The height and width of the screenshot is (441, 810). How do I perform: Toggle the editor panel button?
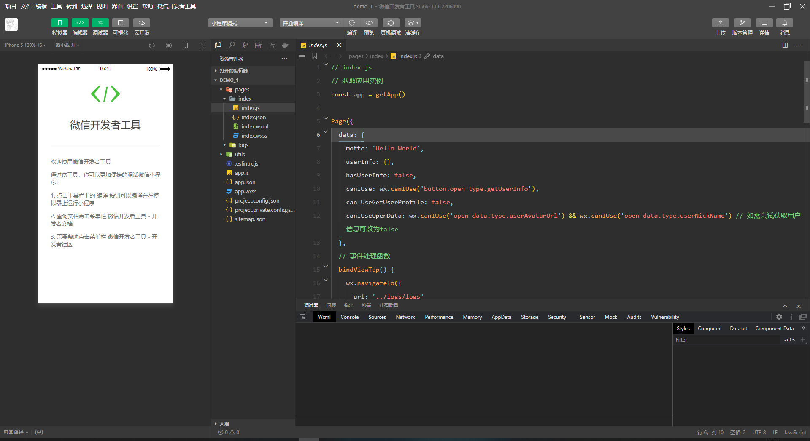click(x=80, y=23)
